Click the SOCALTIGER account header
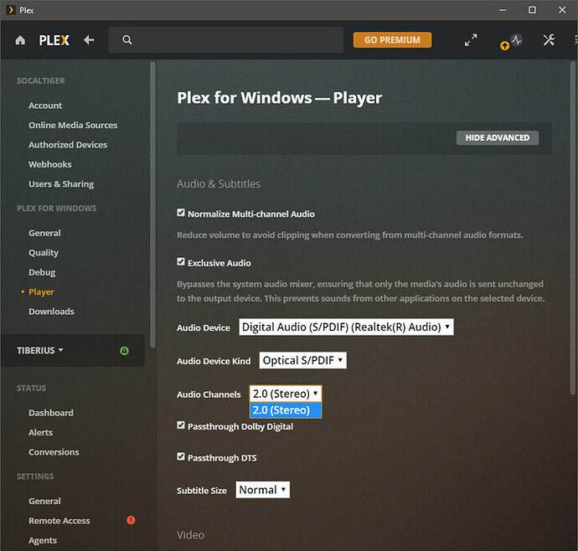This screenshot has height=551, width=578. pyautogui.click(x=40, y=80)
